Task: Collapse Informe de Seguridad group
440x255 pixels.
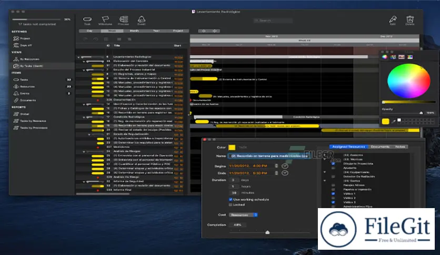Action: click(84, 182)
